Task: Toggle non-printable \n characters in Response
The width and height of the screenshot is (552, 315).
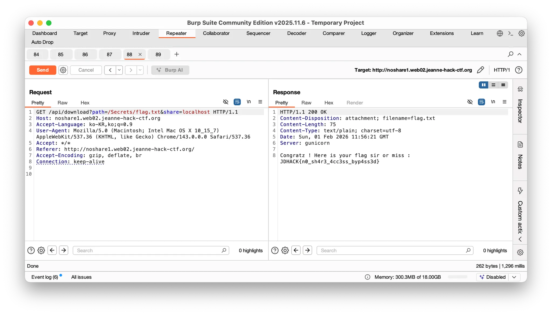Action: point(493,102)
